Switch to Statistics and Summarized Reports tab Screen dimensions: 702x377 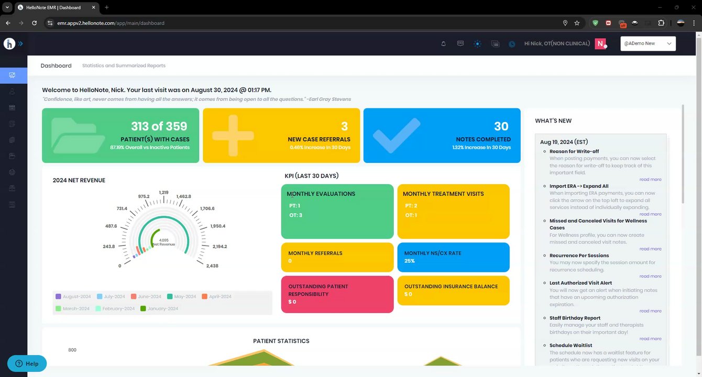[124, 65]
